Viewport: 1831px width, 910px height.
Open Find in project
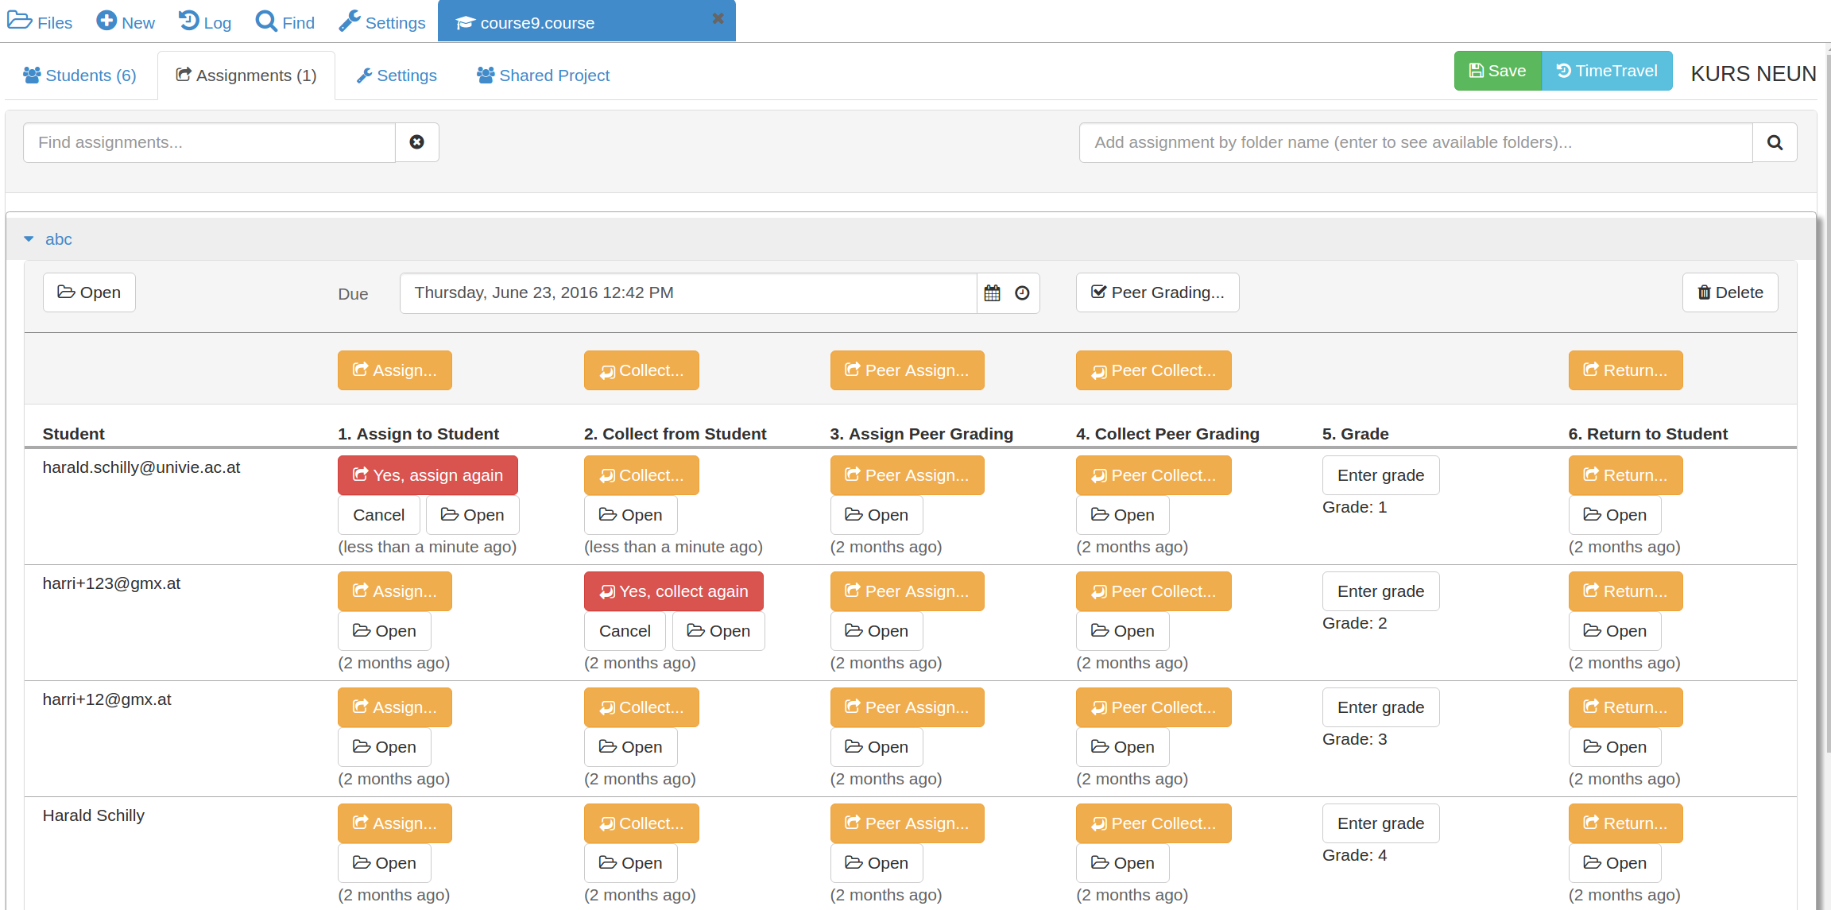tap(285, 22)
